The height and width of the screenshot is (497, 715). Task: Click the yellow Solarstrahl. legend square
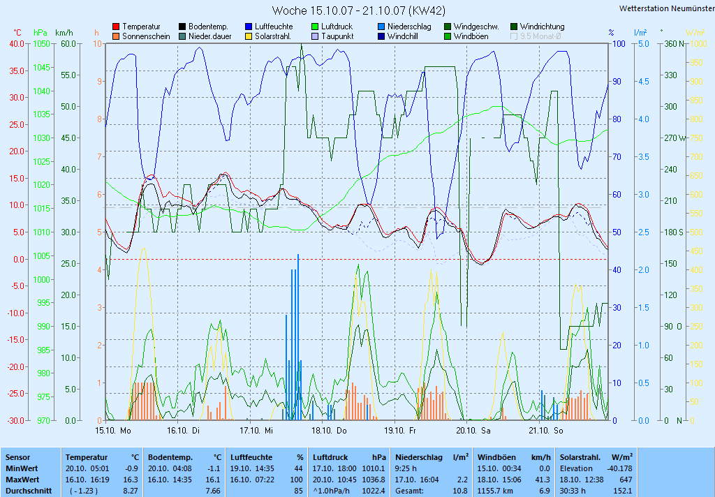[x=249, y=36]
